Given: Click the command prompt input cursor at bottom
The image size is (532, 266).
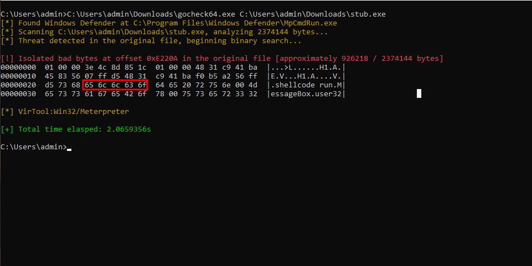Looking at the screenshot, I should (69, 148).
